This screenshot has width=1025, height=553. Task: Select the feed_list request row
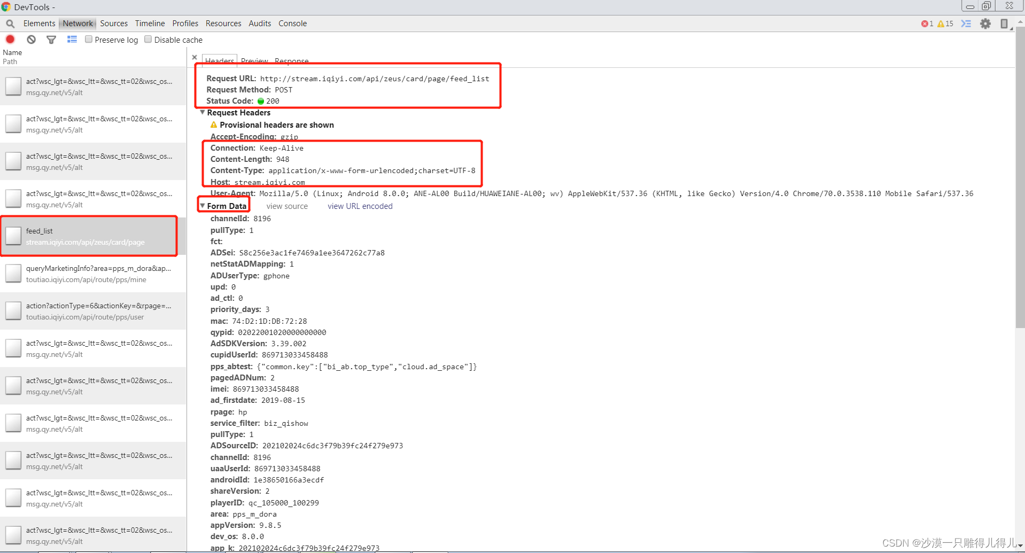coord(93,236)
